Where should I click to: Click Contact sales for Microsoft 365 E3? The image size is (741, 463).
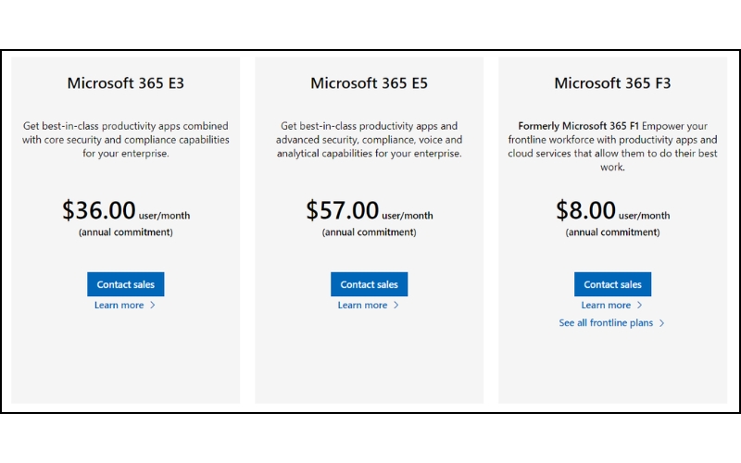(126, 284)
